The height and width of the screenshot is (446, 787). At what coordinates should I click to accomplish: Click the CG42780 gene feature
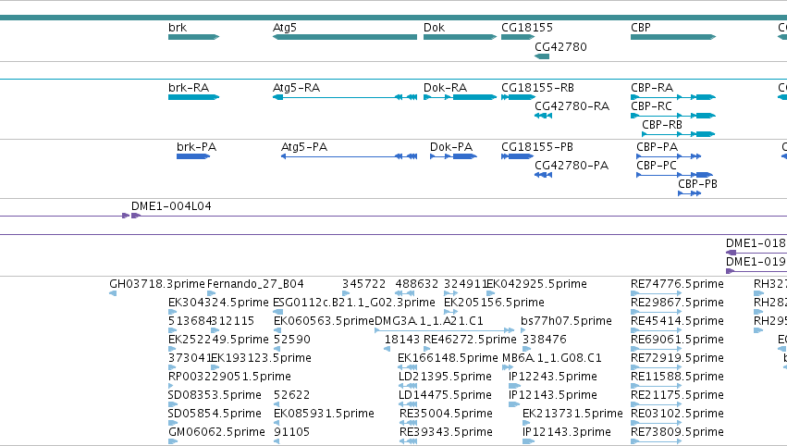(x=542, y=56)
